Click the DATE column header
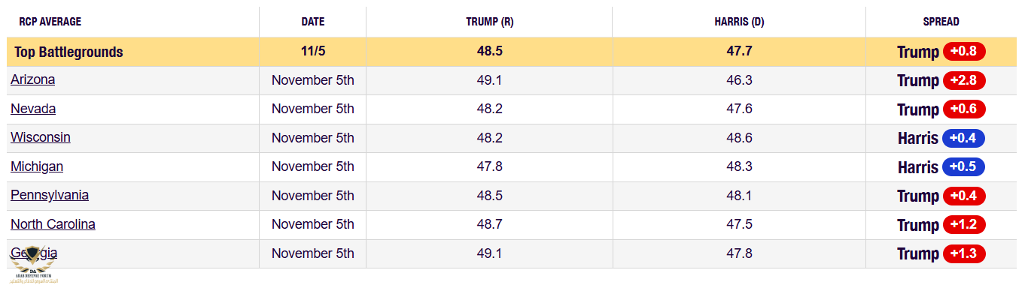Viewport: 1025px width, 285px height. tap(313, 22)
